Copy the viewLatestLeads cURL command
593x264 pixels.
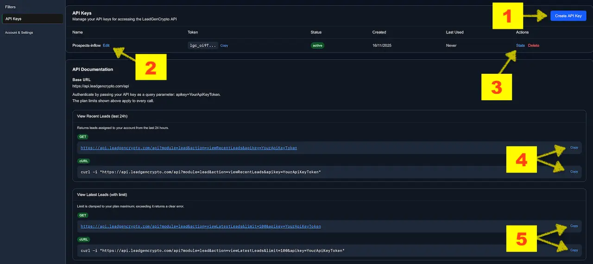coord(574,250)
